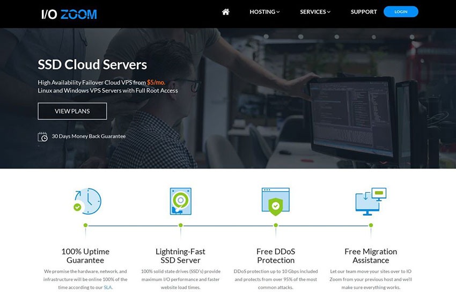
Task: Click the I/O ZOOM logo
Action: coord(69,14)
